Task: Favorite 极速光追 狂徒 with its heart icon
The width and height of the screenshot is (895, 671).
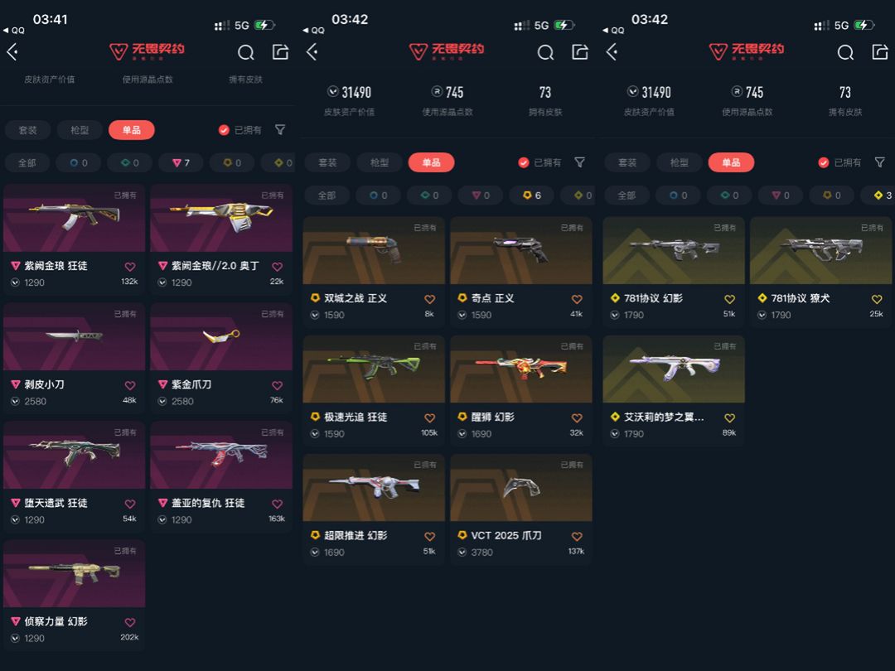Action: 430,418
